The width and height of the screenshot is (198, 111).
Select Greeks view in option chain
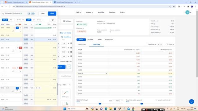click(x=39, y=20)
